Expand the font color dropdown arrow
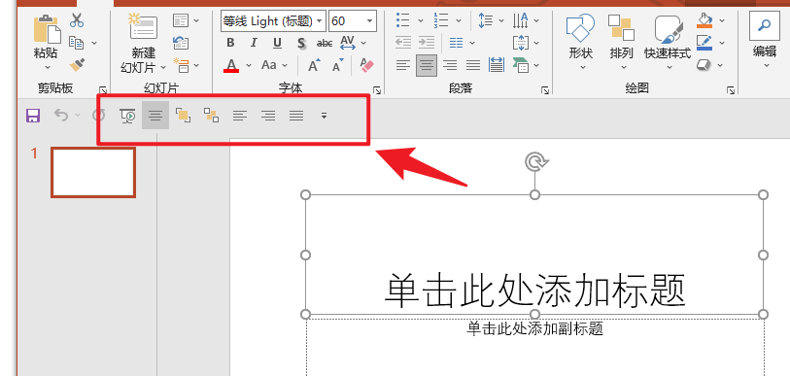 [249, 65]
